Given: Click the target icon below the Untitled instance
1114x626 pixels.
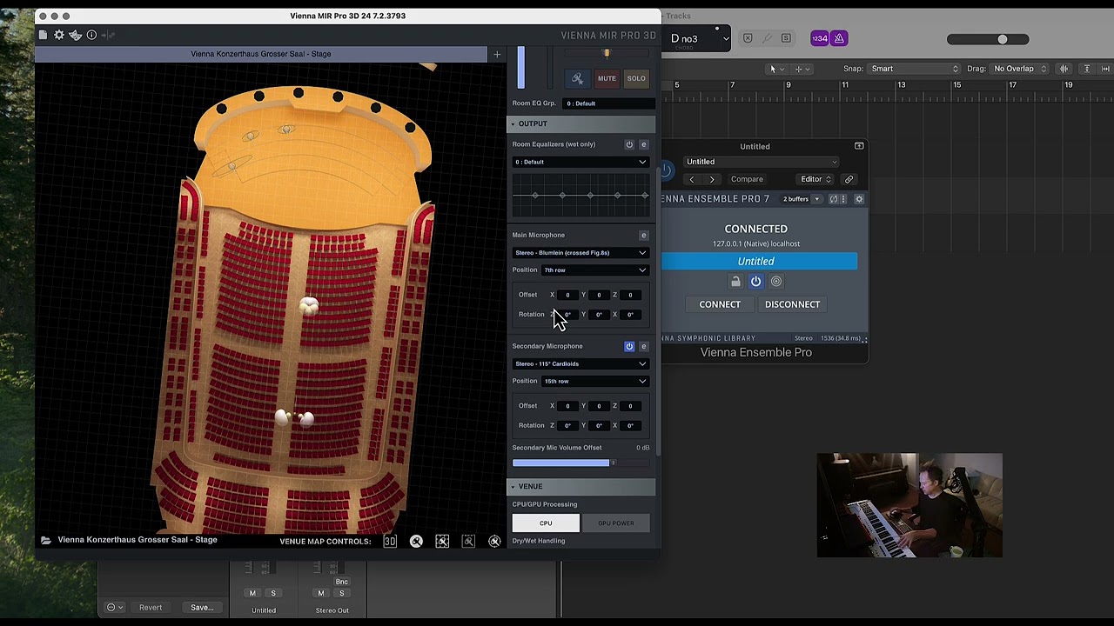Looking at the screenshot, I should (776, 281).
